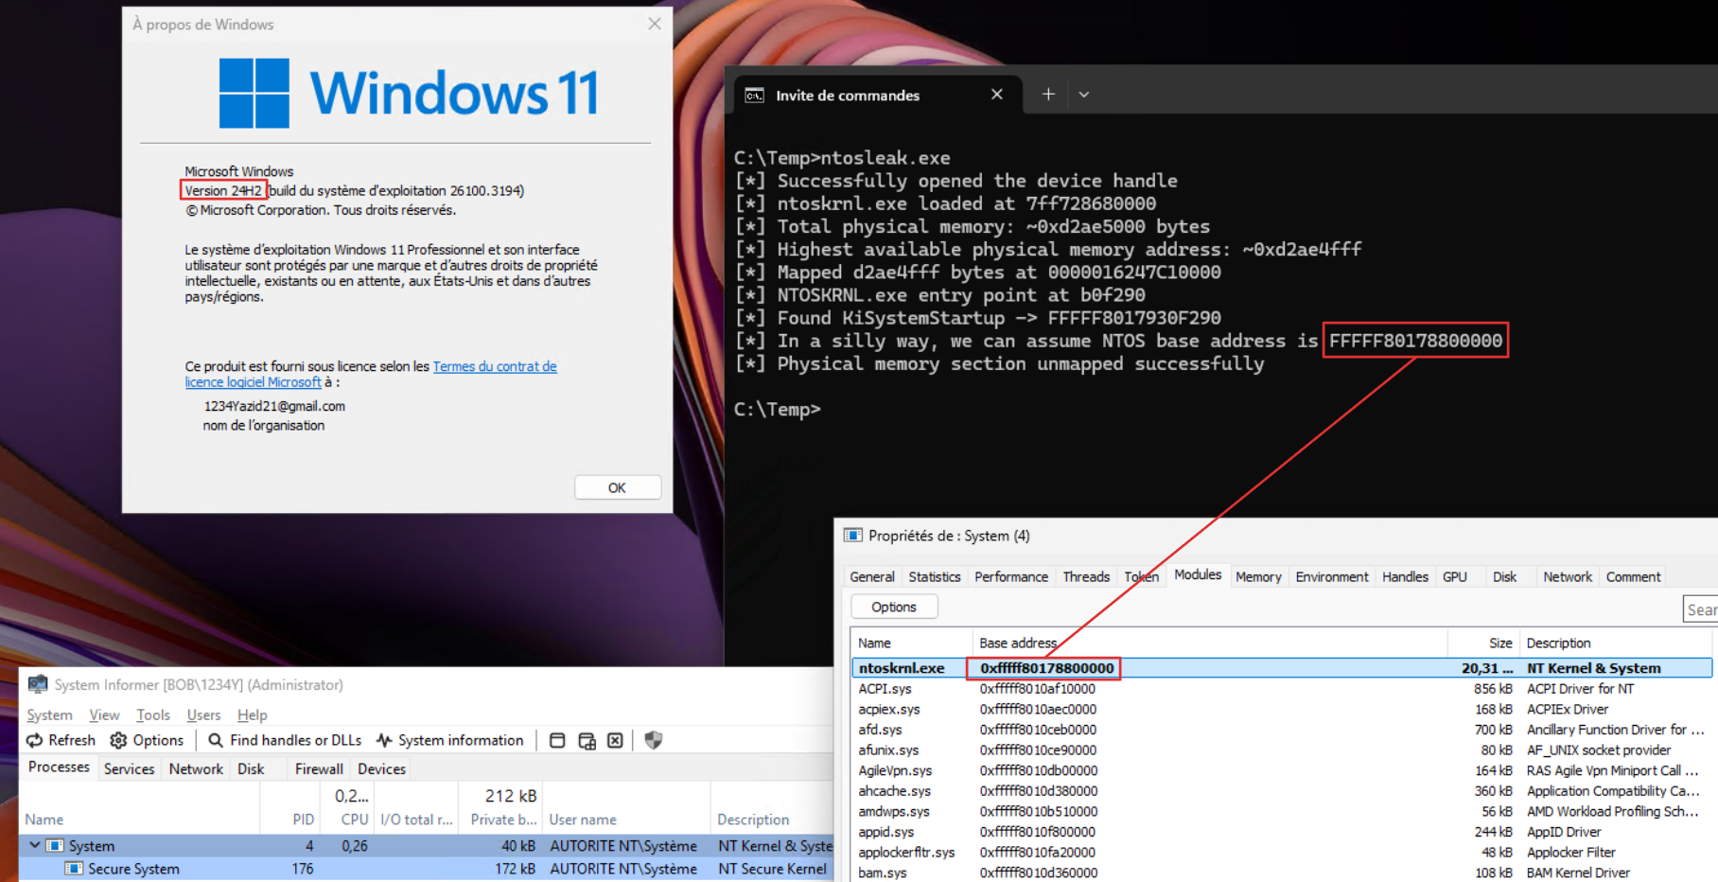Select the acpiex.sys module row
The image size is (1718, 882).
point(1282,709)
